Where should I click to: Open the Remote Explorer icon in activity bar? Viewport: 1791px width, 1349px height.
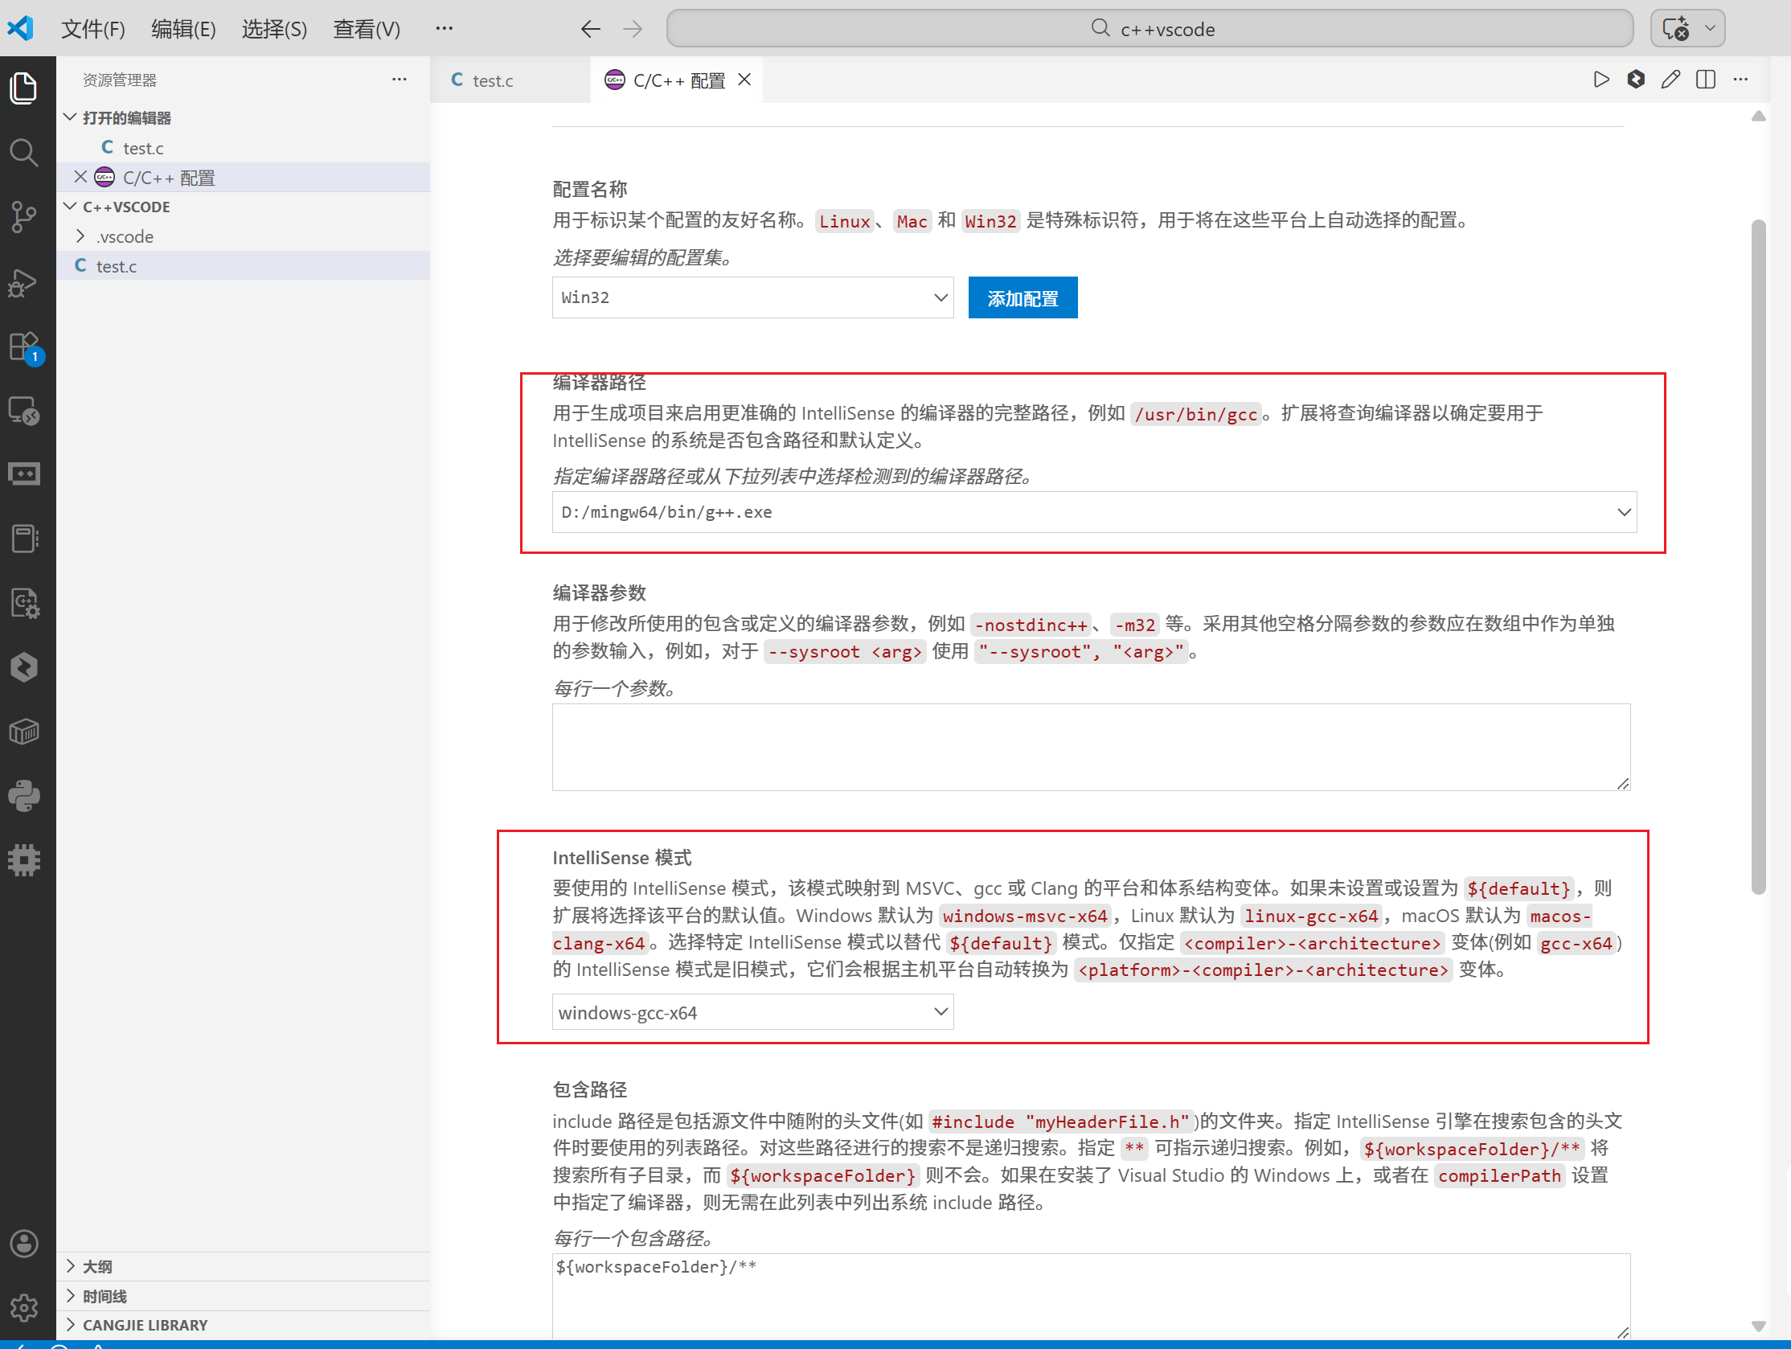click(x=23, y=411)
